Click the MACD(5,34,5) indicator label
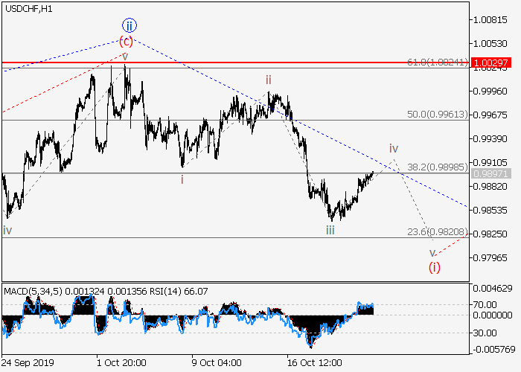Viewport: 521px width, 372px height. [31, 289]
